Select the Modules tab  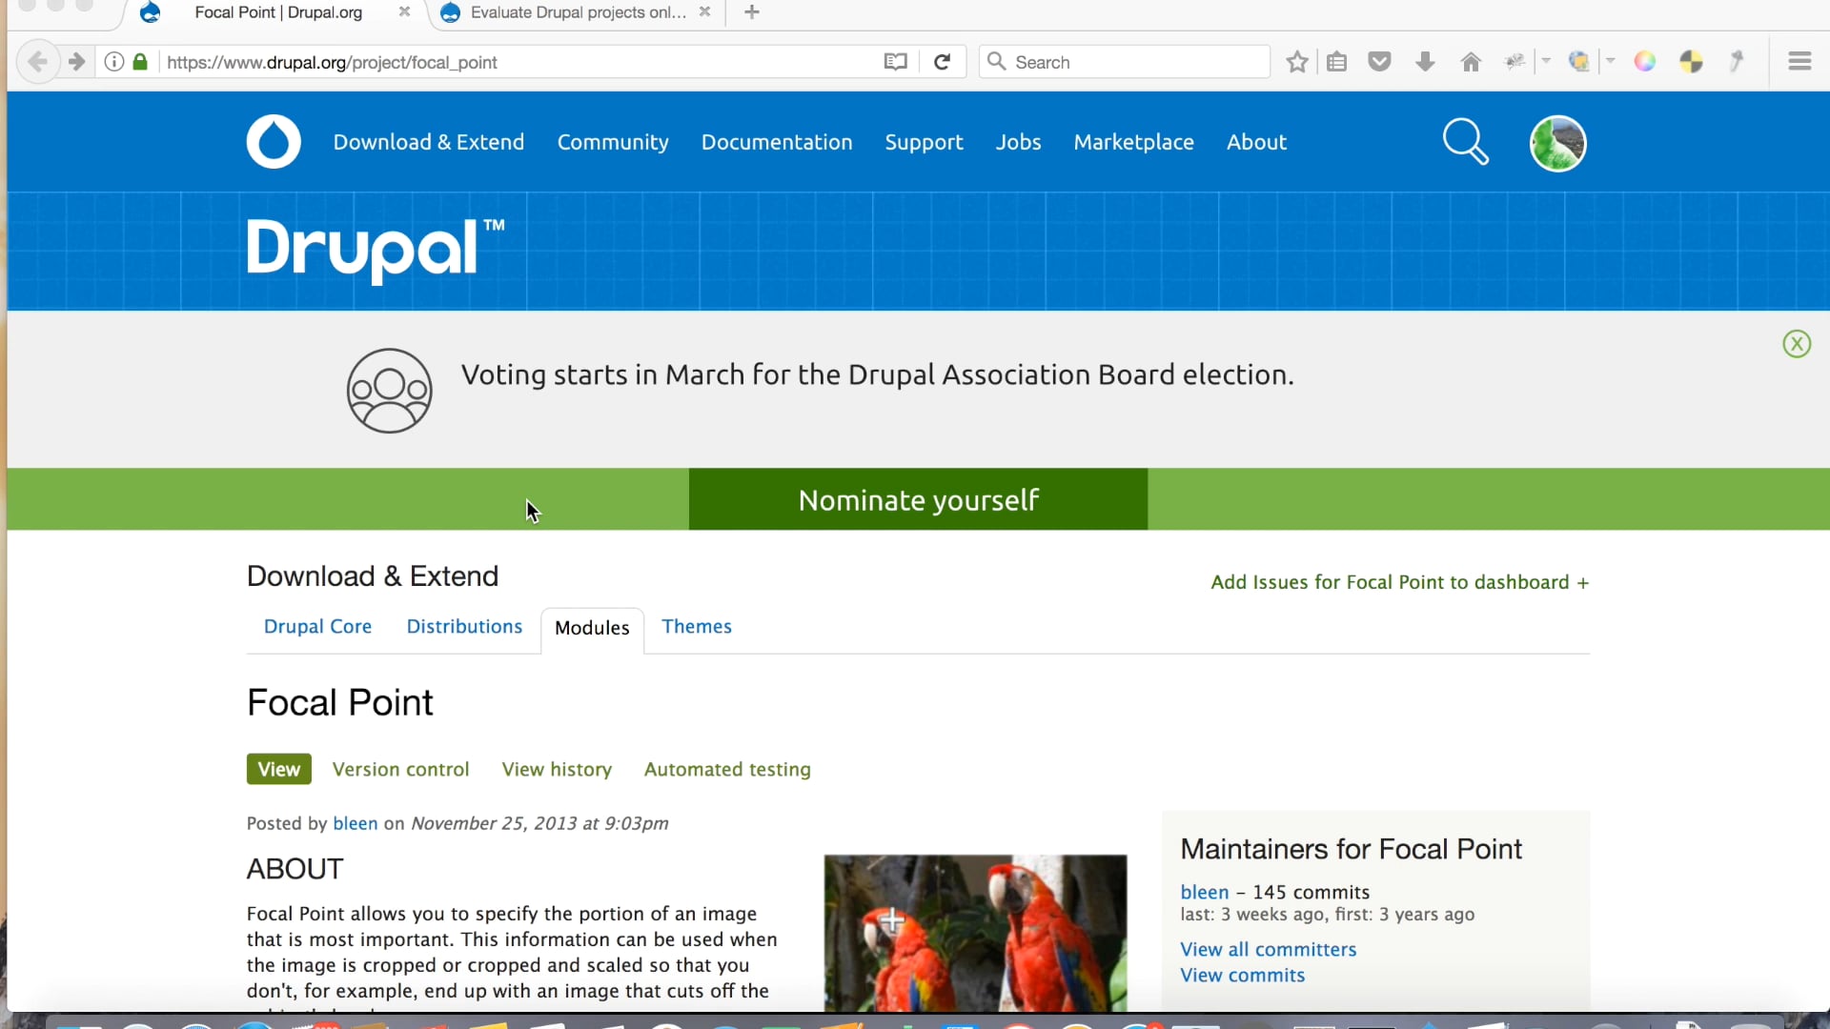pos(592,629)
